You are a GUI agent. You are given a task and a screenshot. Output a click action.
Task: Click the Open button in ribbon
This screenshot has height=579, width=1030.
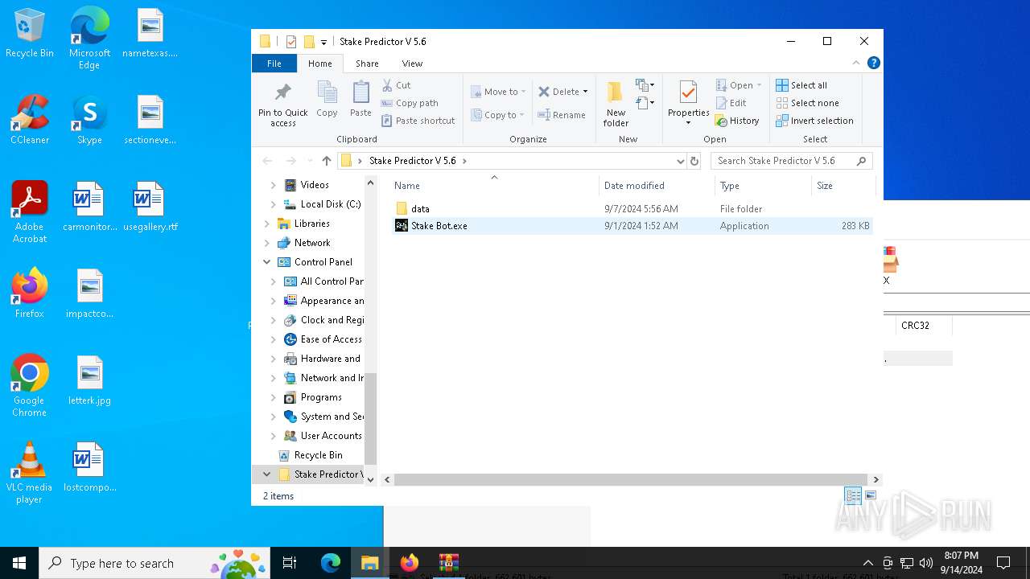click(739, 85)
